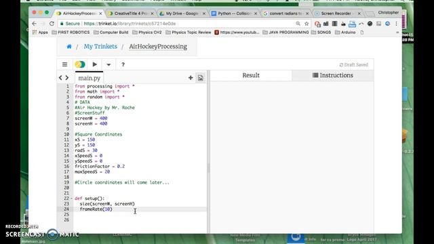This screenshot has width=434, height=244.
Task: Click code line maxSpeedS = 20
Action: coord(92,171)
